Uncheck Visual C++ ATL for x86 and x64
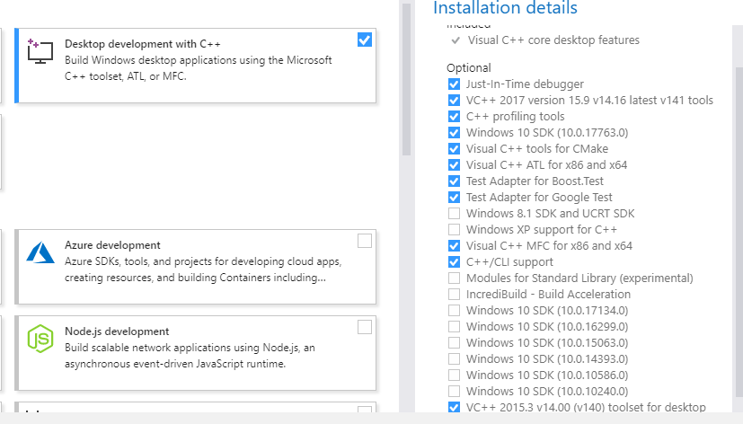This screenshot has width=743, height=424. point(454,165)
